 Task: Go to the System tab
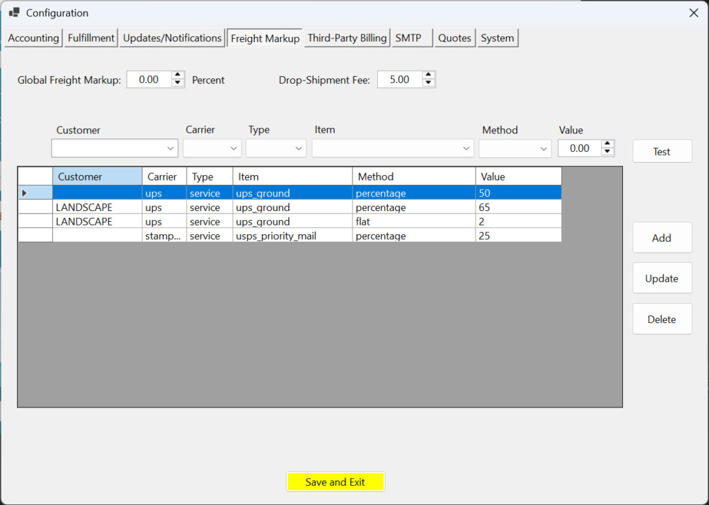coord(498,38)
